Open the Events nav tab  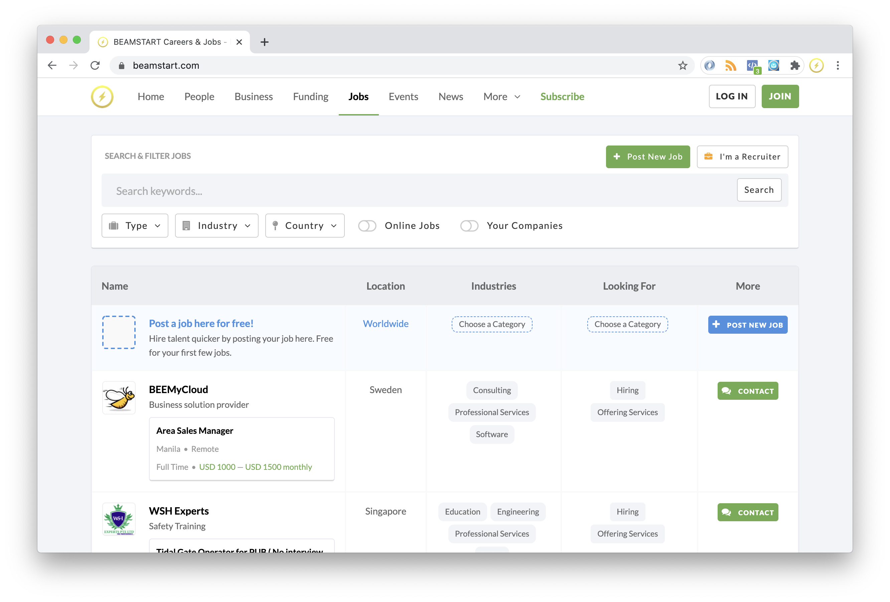coord(403,97)
